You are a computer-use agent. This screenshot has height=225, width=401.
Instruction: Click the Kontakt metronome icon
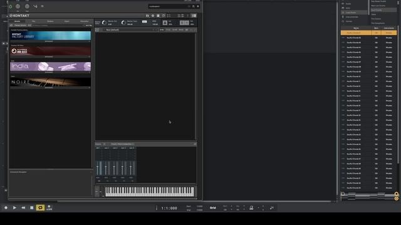click(165, 22)
